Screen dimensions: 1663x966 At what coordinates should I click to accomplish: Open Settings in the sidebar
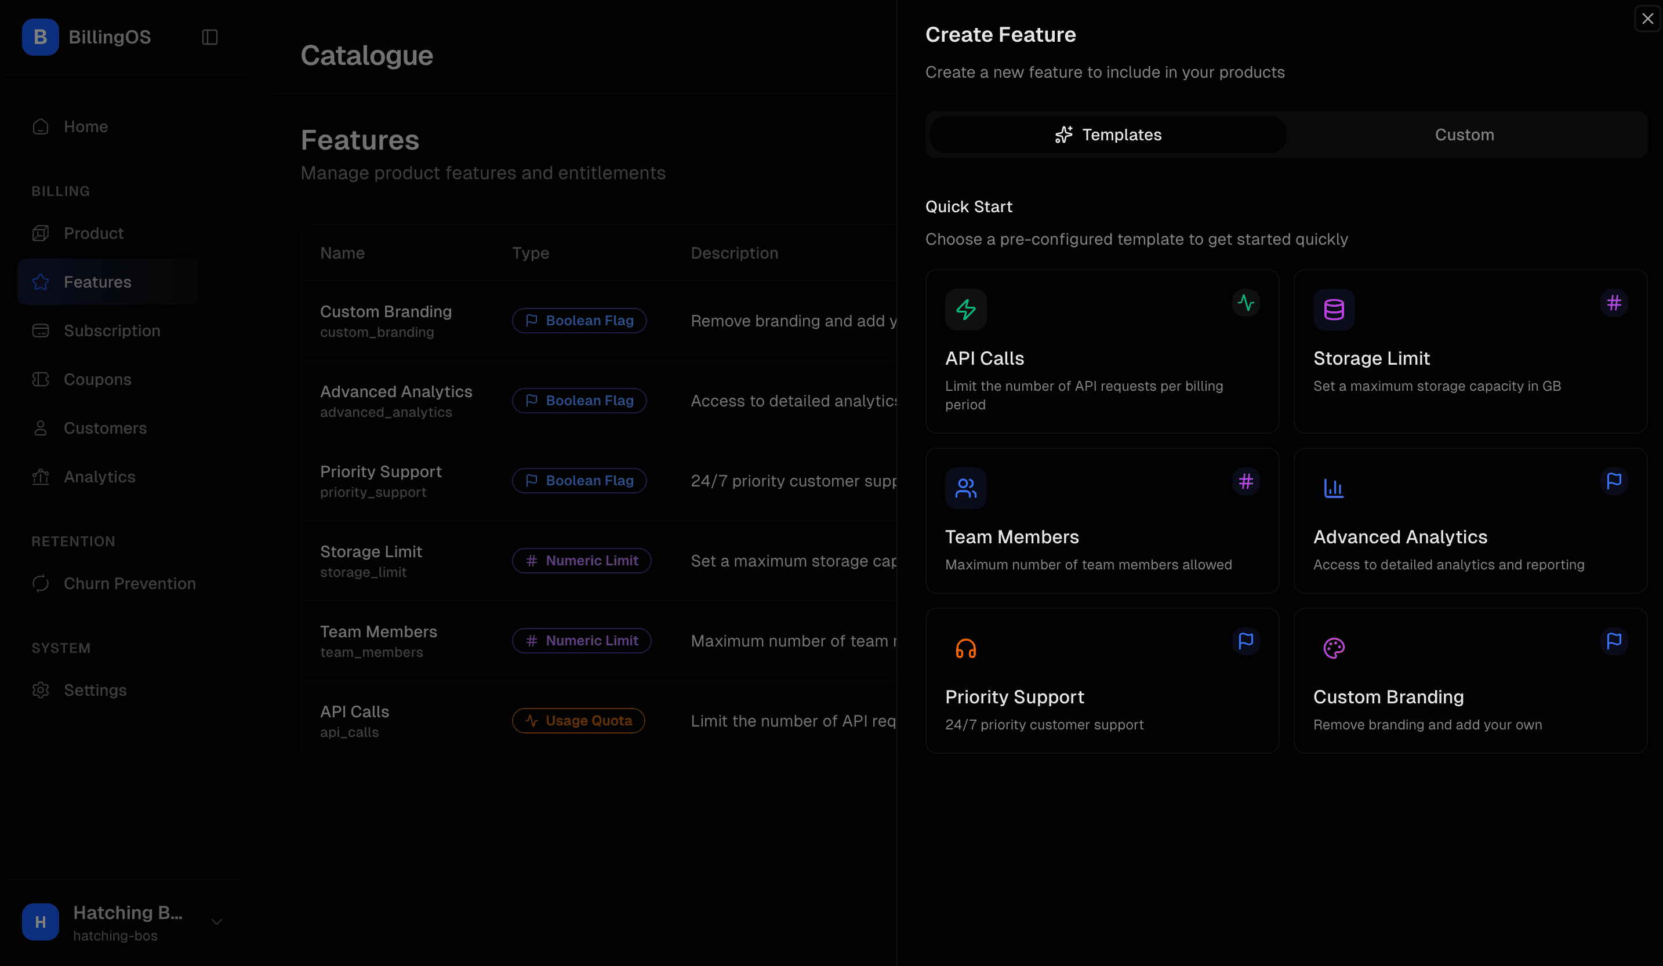[x=95, y=690]
